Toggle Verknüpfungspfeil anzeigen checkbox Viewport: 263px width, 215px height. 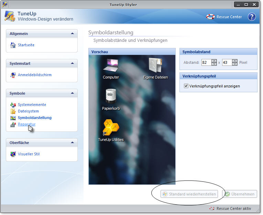point(186,86)
